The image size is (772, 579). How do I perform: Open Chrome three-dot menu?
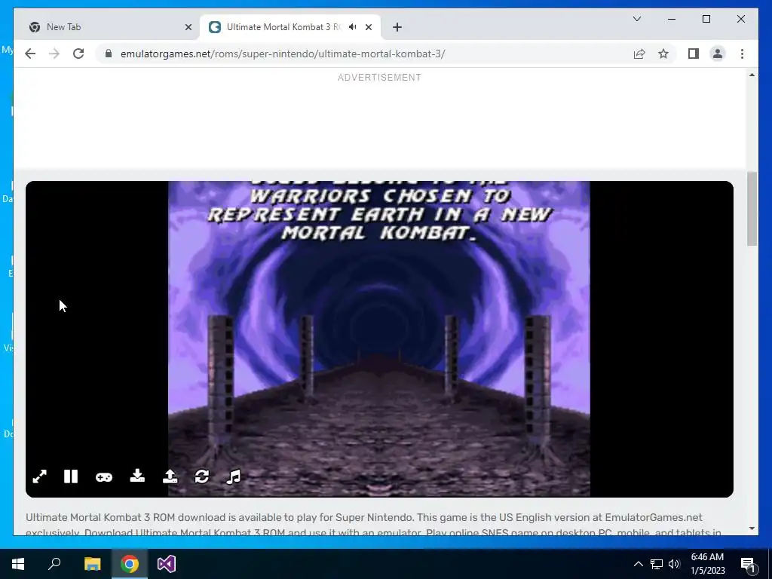tap(742, 54)
